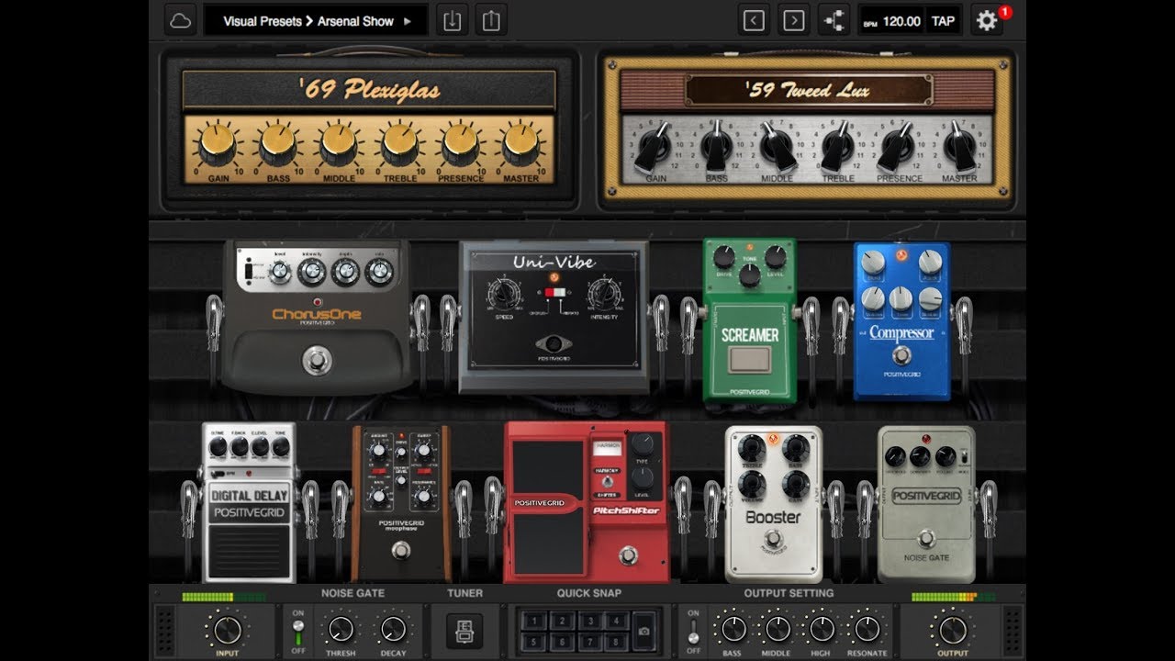1175x661 pixels.
Task: Click the Uni-Vibe INTENSITY knob
Action: (604, 293)
